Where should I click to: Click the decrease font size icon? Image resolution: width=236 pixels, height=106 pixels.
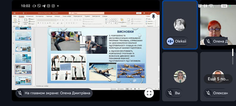click(x=60, y=20)
